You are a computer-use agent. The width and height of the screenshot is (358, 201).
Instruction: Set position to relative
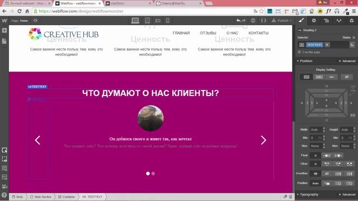[x=327, y=183]
